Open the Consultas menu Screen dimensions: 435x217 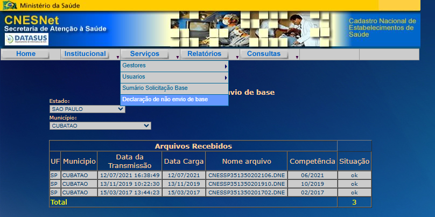click(264, 54)
